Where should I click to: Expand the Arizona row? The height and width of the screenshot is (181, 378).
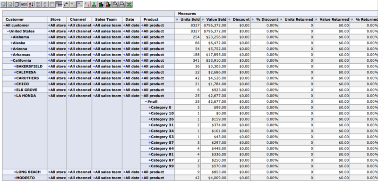[x=11, y=49]
